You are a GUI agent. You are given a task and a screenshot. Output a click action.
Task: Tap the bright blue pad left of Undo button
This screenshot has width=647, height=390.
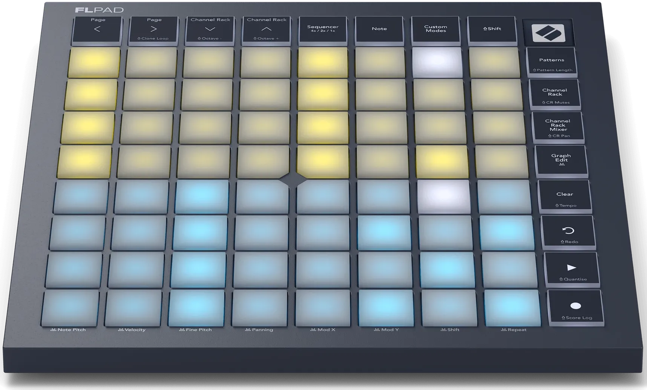[507, 233]
